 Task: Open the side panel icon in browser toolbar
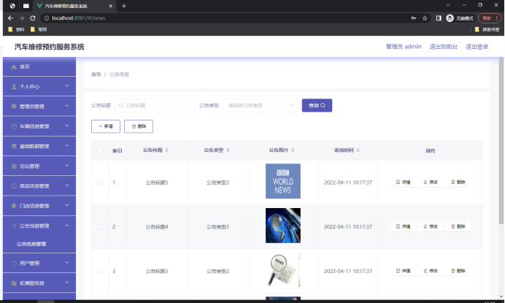pos(439,18)
